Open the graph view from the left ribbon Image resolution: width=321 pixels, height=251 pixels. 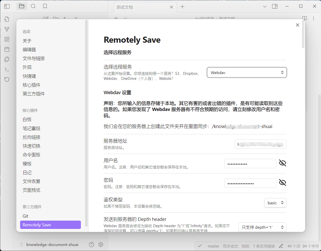(x=7, y=29)
